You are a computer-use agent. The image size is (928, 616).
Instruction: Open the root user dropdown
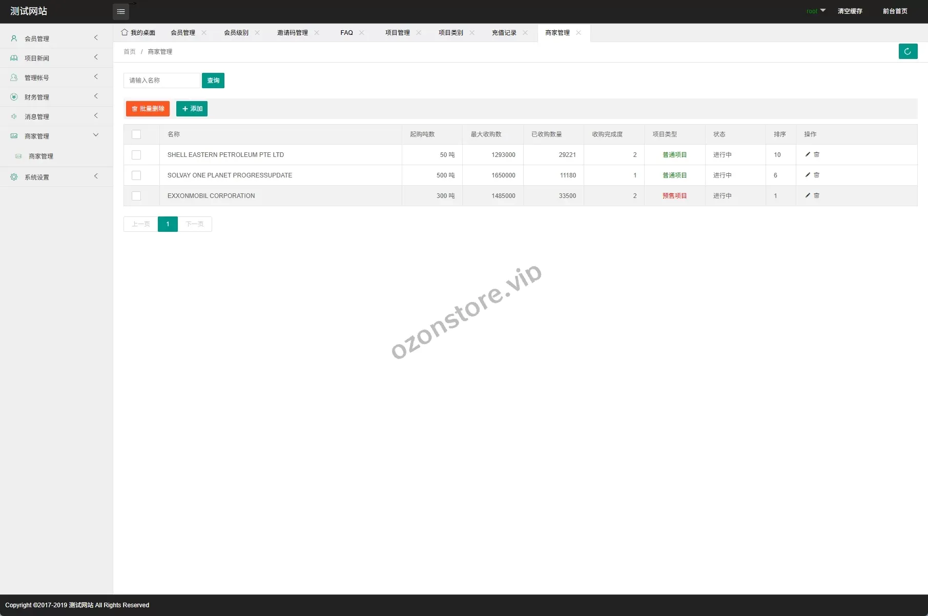(x=816, y=11)
